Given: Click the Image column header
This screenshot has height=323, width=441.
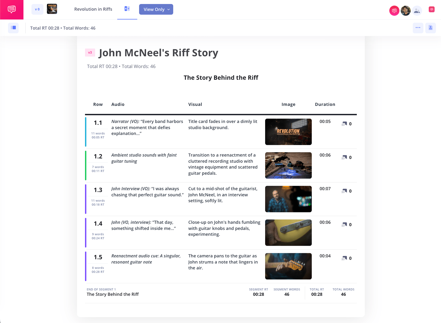Looking at the screenshot, I should tap(288, 104).
